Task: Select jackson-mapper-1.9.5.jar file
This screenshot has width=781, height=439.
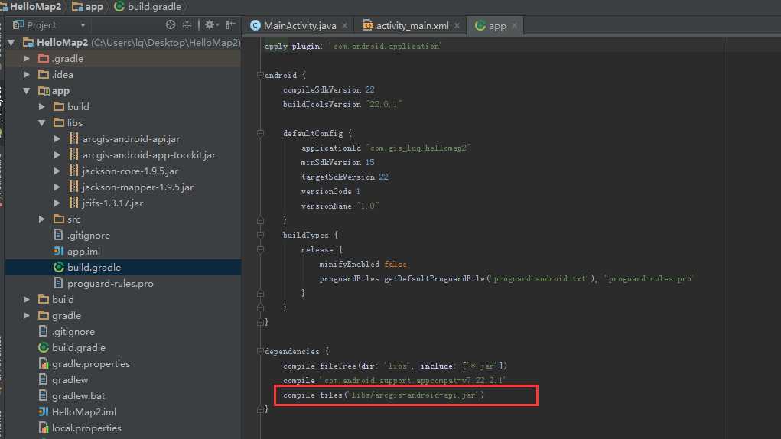Action: point(138,187)
